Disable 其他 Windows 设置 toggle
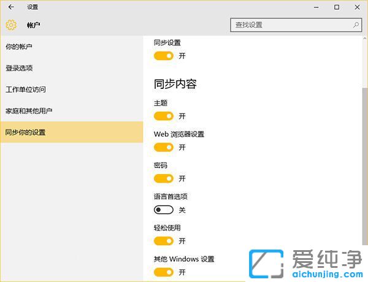Image resolution: width=368 pixels, height=282 pixels. point(164,272)
